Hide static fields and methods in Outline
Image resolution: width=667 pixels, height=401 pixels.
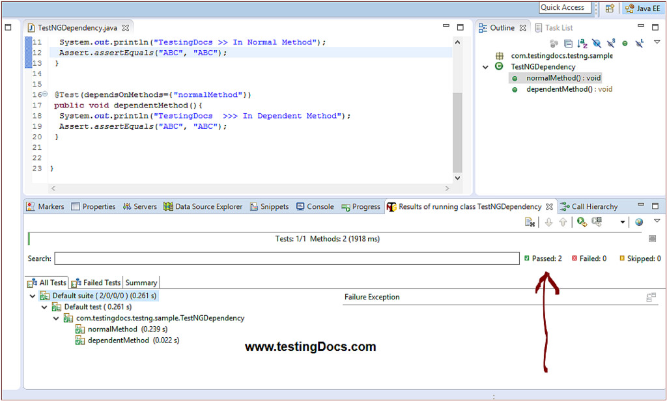click(610, 43)
